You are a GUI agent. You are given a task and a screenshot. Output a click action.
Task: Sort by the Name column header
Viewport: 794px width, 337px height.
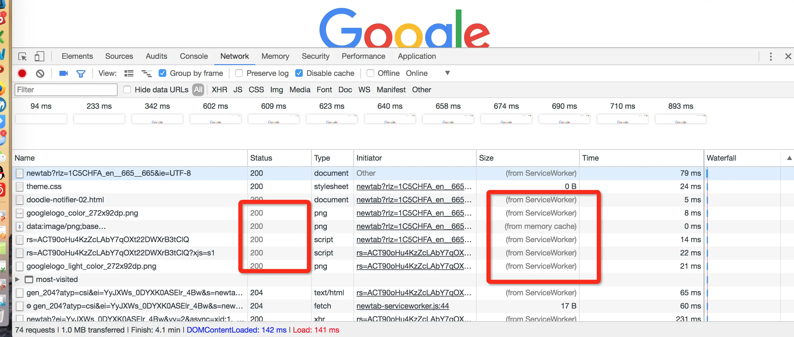[x=130, y=158]
